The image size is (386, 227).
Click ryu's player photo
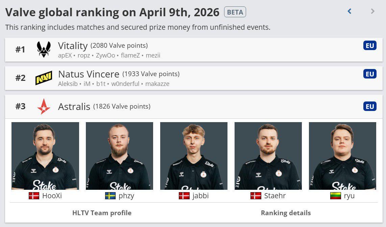pos(342,156)
